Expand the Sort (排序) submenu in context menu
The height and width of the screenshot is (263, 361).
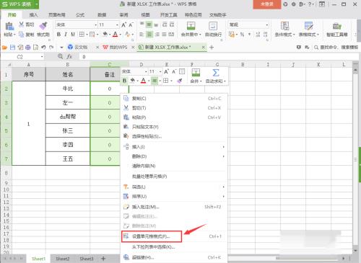174,197
